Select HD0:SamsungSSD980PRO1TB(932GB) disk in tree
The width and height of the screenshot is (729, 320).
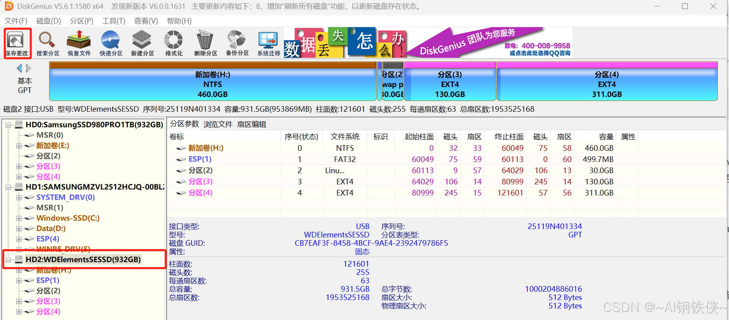click(94, 124)
